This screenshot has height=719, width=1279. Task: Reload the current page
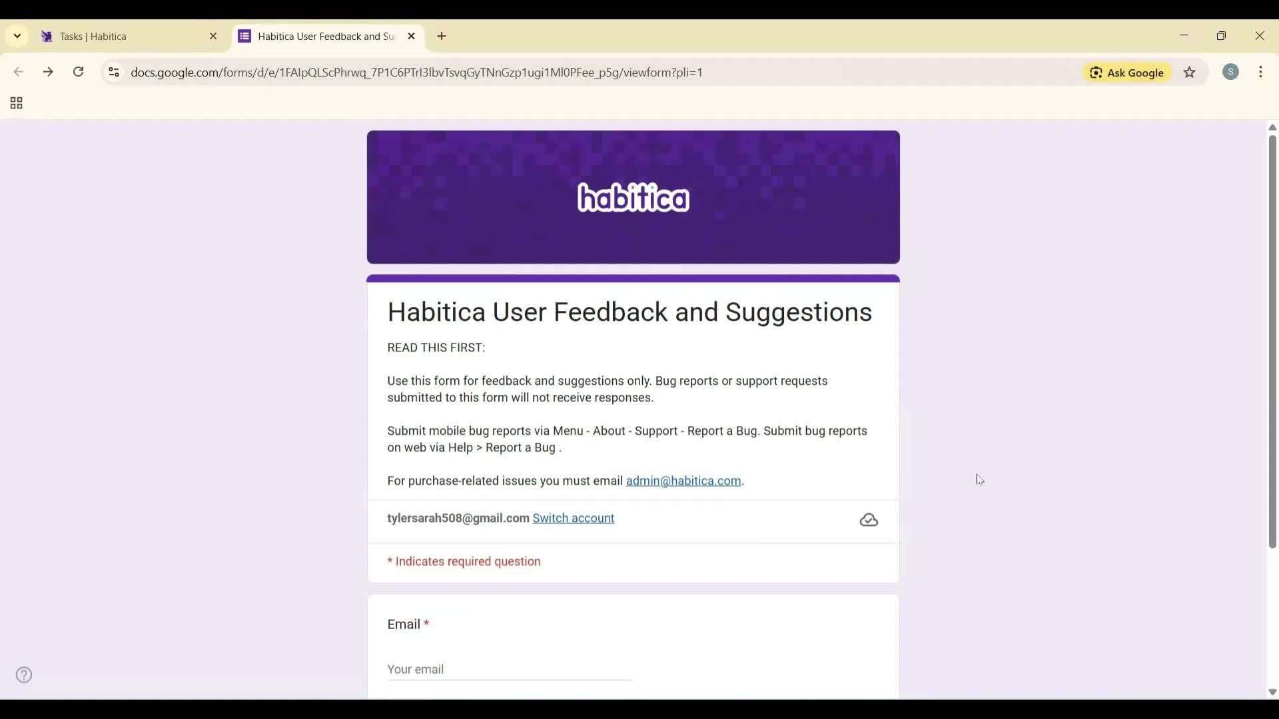(78, 72)
